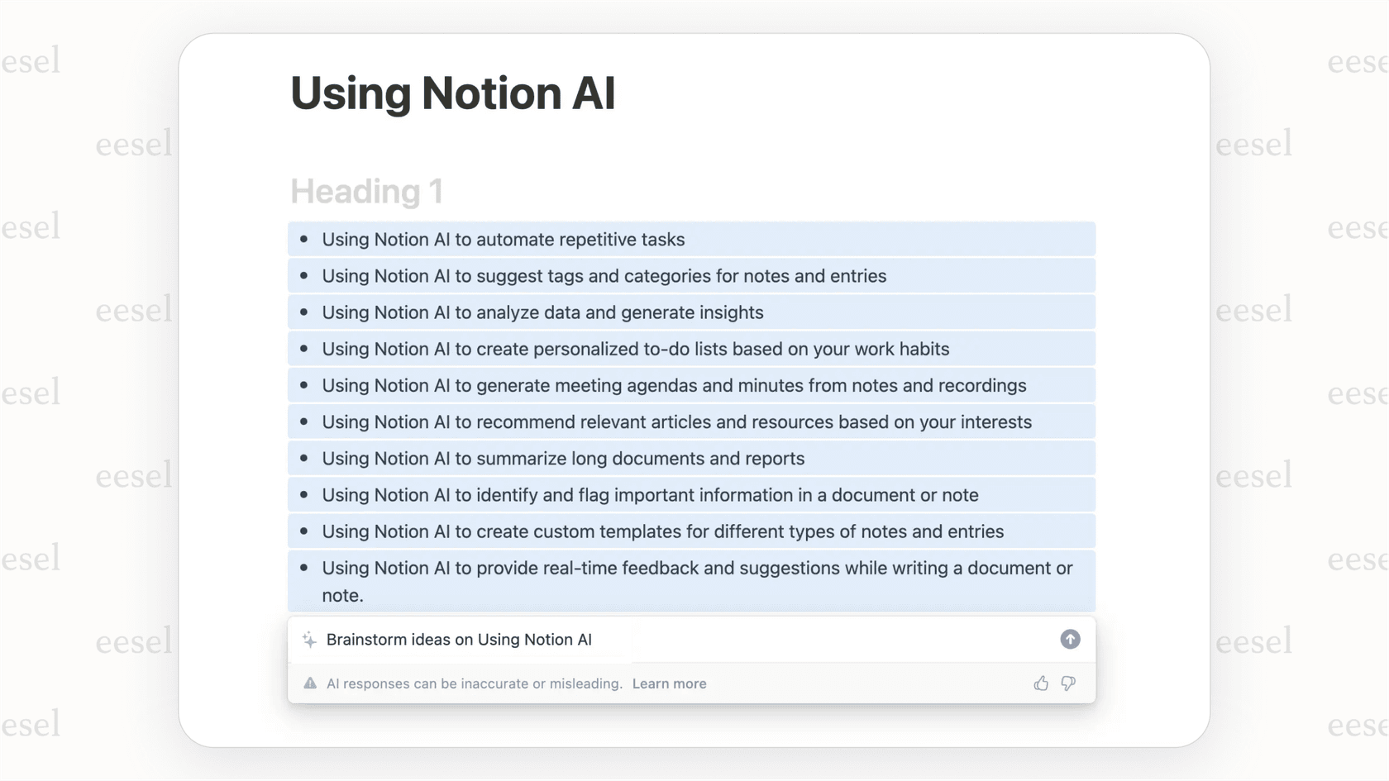Rate the AI response positively with thumbs up

(x=1040, y=683)
